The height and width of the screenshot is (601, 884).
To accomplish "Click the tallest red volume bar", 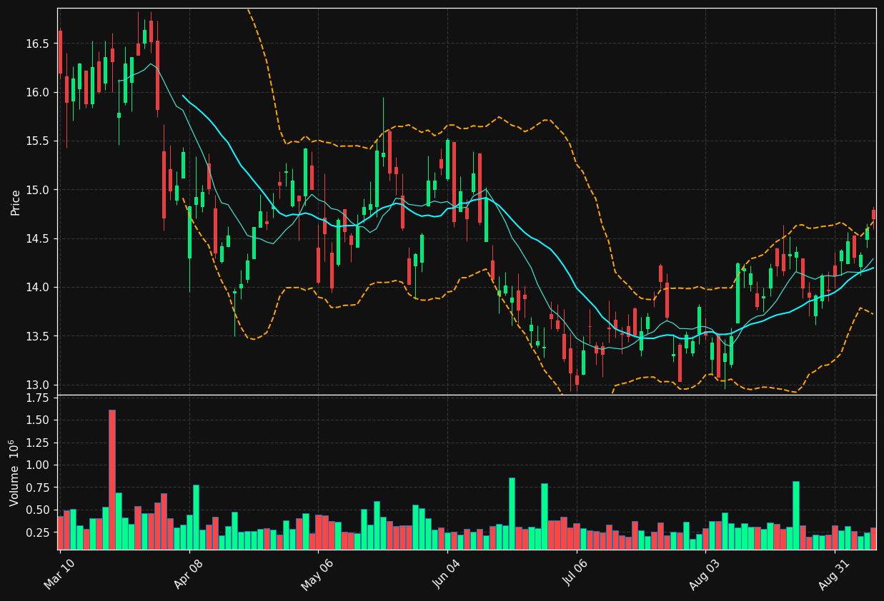I will point(112,480).
